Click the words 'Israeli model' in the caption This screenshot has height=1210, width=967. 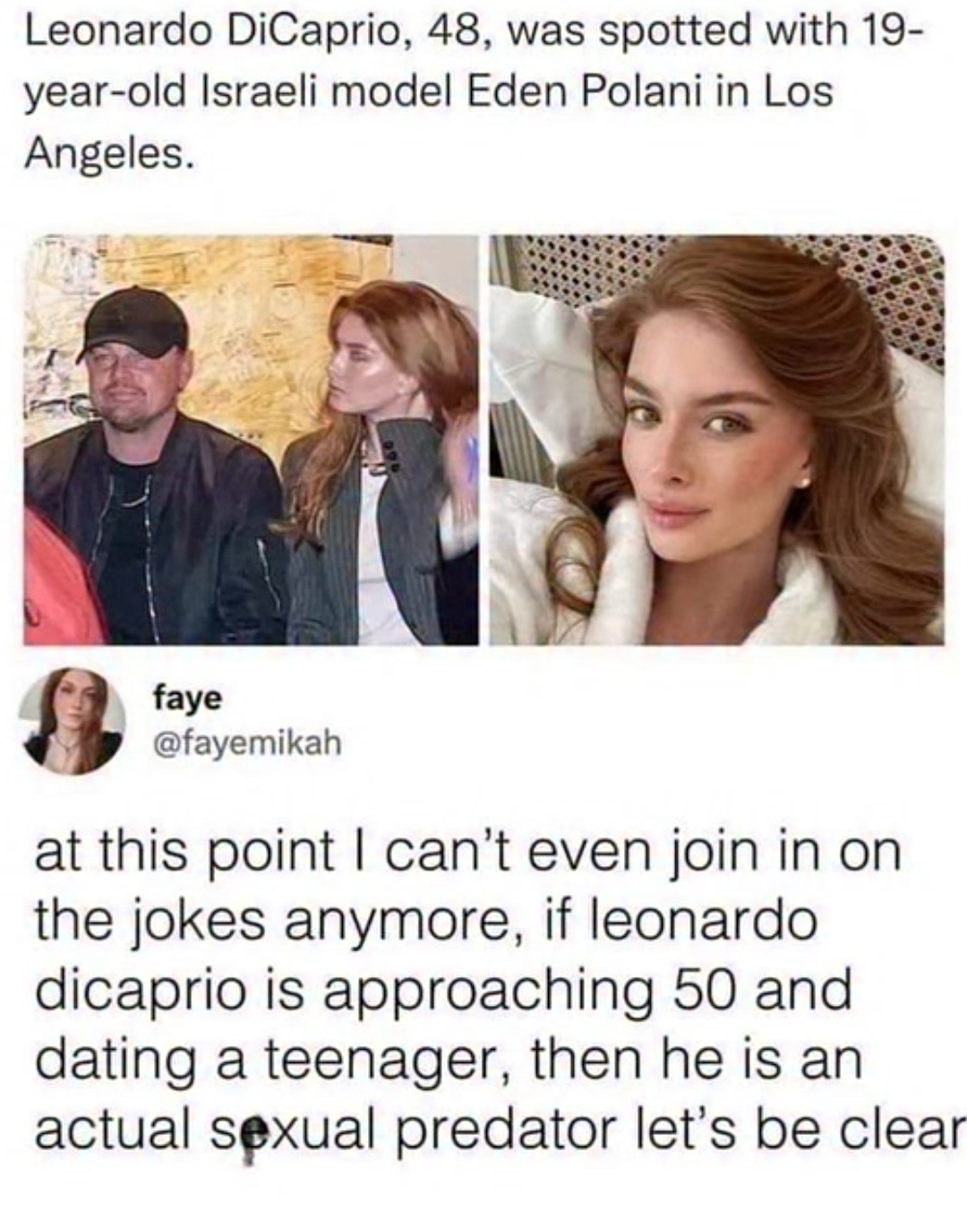click(326, 92)
